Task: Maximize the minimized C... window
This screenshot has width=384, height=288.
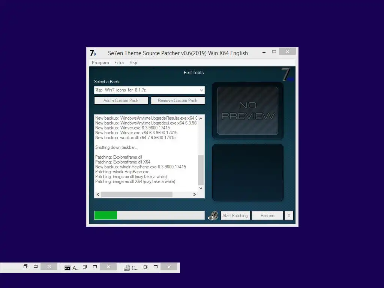Action: tap(156, 267)
